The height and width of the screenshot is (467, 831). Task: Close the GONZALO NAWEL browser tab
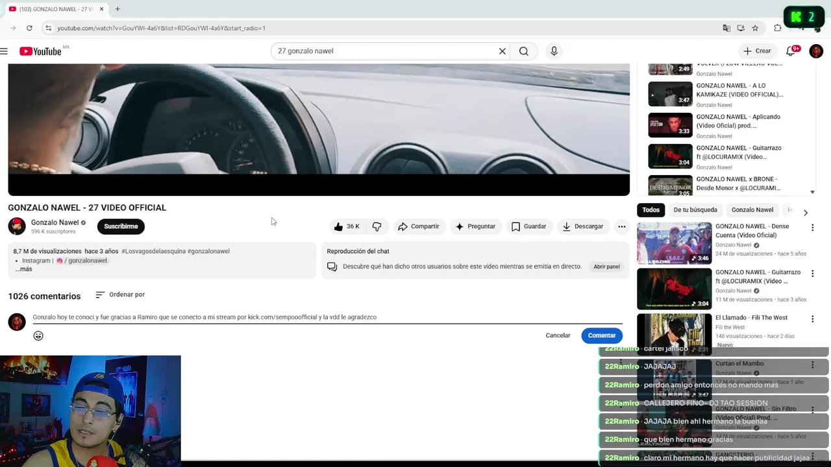click(101, 9)
